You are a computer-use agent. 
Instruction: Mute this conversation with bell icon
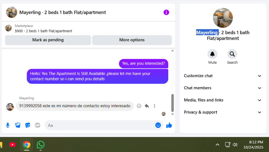pyautogui.click(x=212, y=54)
